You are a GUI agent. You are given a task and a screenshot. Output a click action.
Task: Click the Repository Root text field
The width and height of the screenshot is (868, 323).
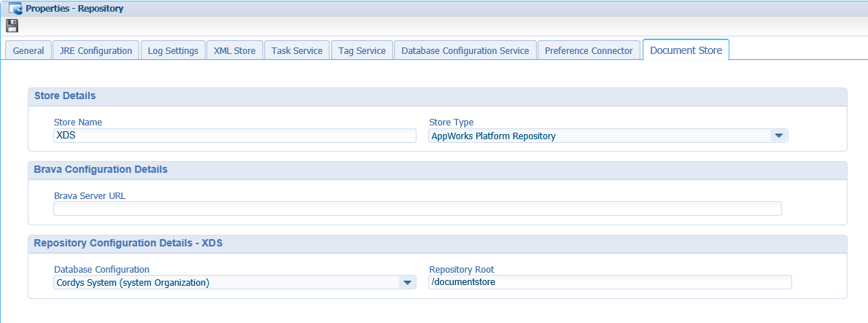(x=609, y=282)
